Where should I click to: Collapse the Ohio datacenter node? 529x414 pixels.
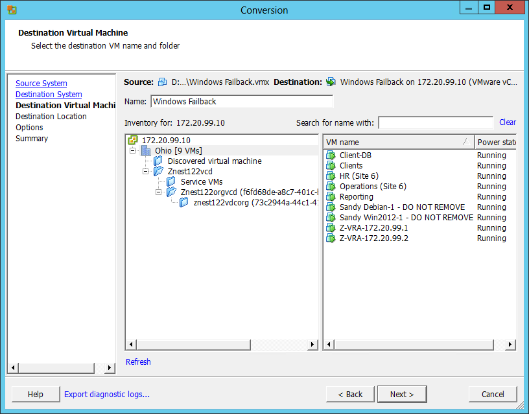pos(133,150)
